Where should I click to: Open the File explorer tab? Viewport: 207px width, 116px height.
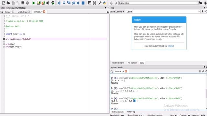(x=132, y=63)
